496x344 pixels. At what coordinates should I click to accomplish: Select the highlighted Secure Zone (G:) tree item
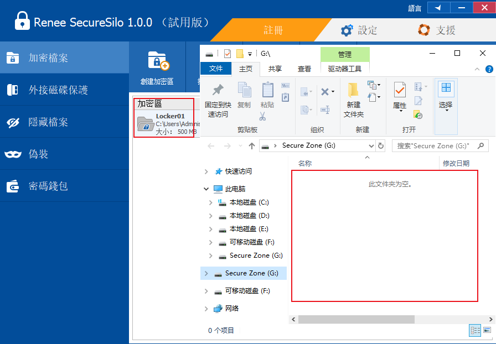coord(244,273)
